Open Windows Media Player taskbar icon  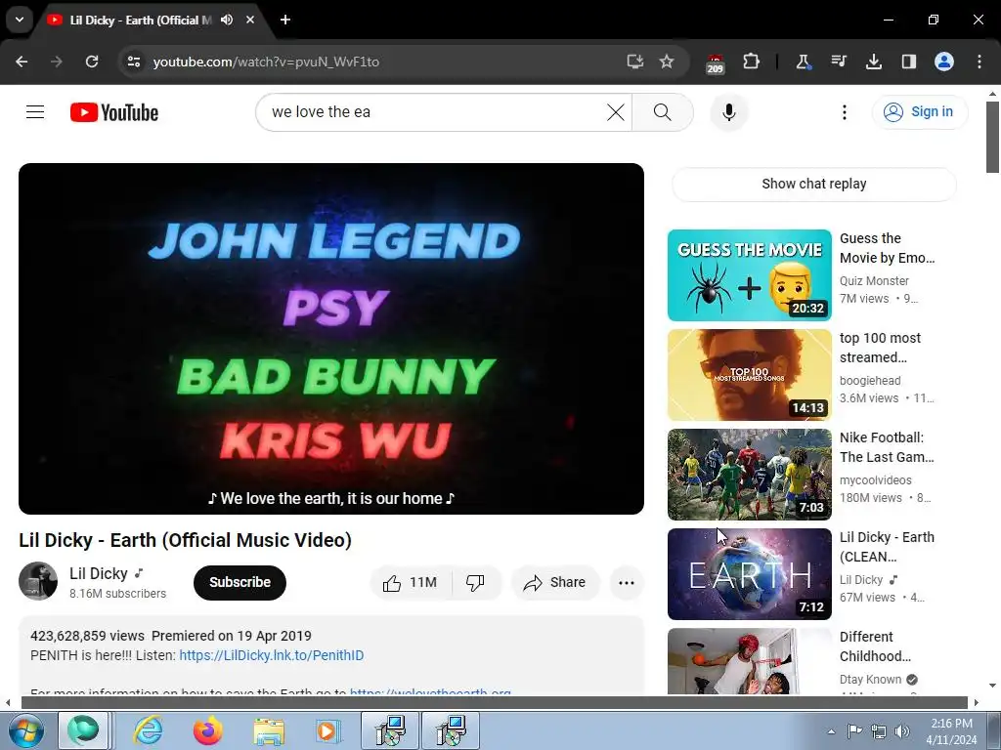(328, 730)
